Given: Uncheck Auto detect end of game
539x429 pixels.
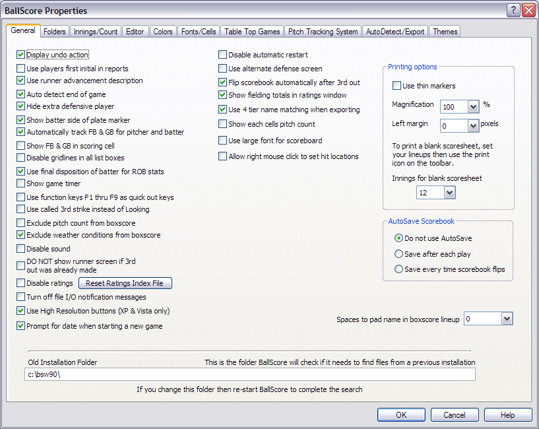Looking at the screenshot, I should [20, 94].
